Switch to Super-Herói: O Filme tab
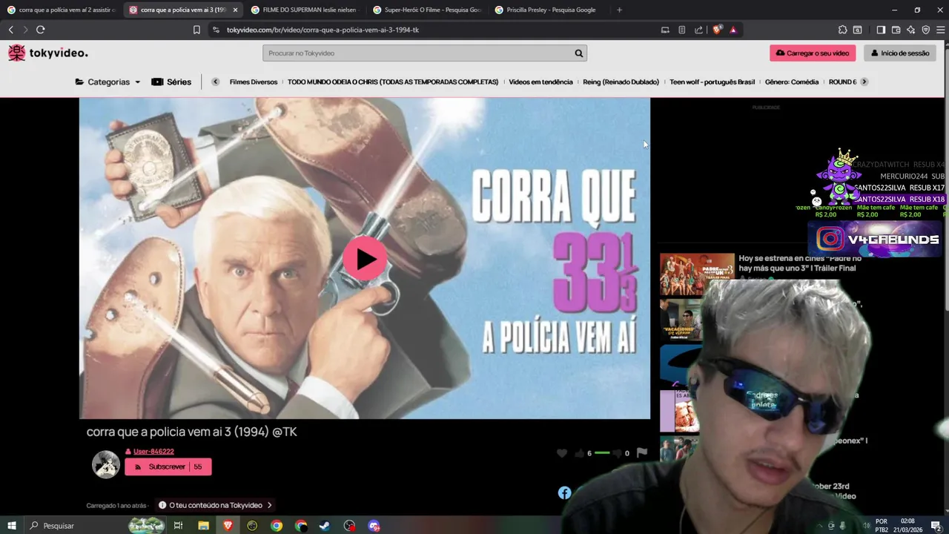949x534 pixels. click(427, 10)
